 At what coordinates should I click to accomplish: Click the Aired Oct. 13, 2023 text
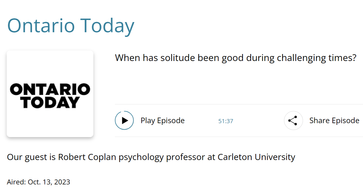pyautogui.click(x=38, y=182)
